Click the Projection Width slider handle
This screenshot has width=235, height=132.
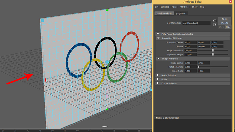pos(213,50)
